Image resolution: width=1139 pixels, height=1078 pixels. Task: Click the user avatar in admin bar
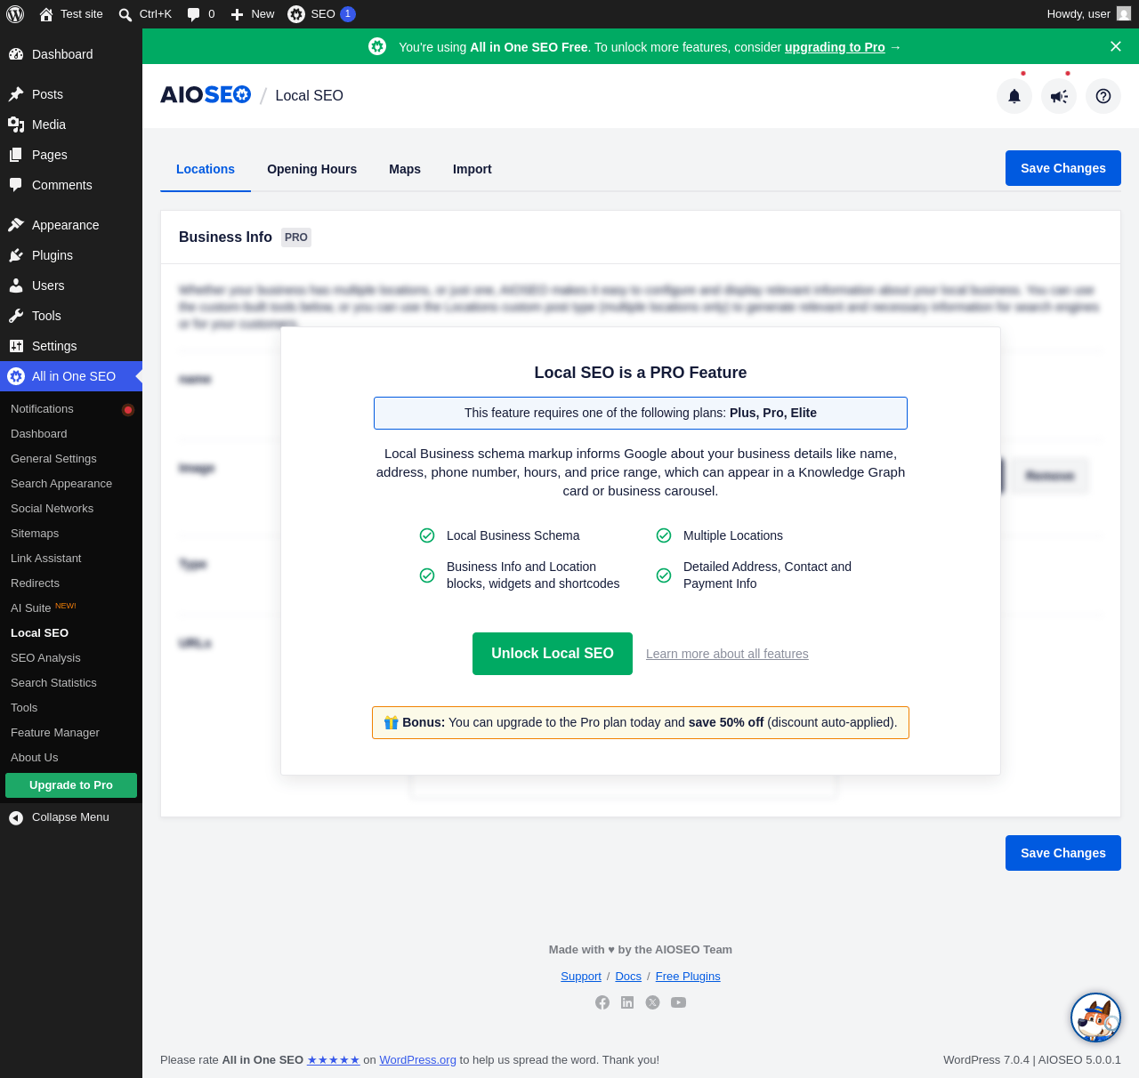coord(1124,13)
